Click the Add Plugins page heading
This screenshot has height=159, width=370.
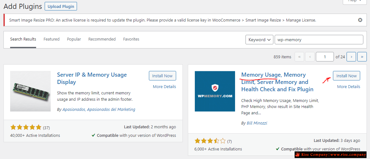(23, 6)
